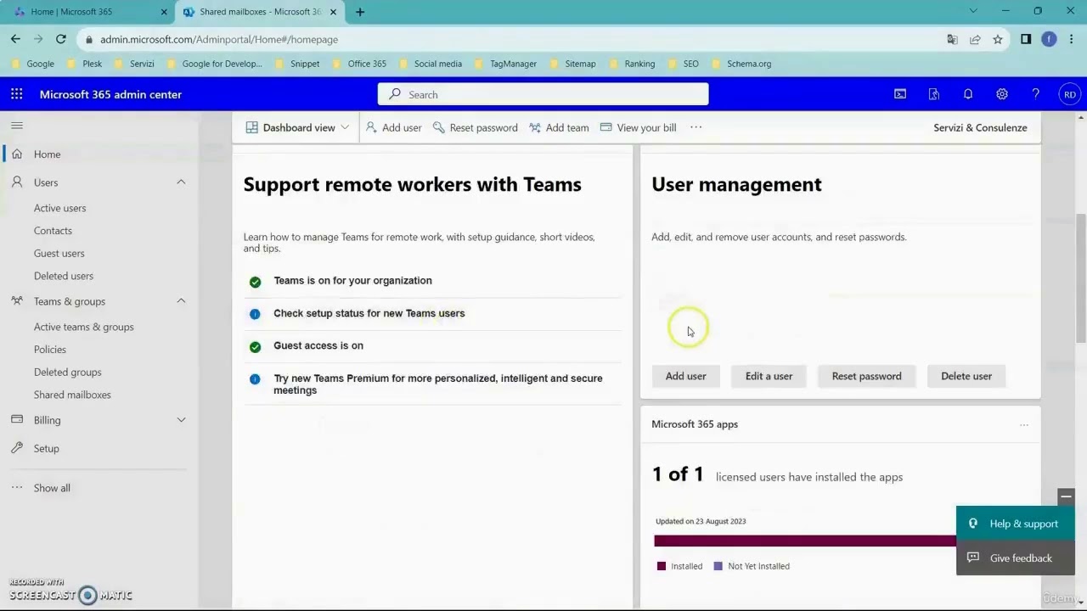Click Delete user button
Screen dimensions: 1087x611
[x=966, y=376]
